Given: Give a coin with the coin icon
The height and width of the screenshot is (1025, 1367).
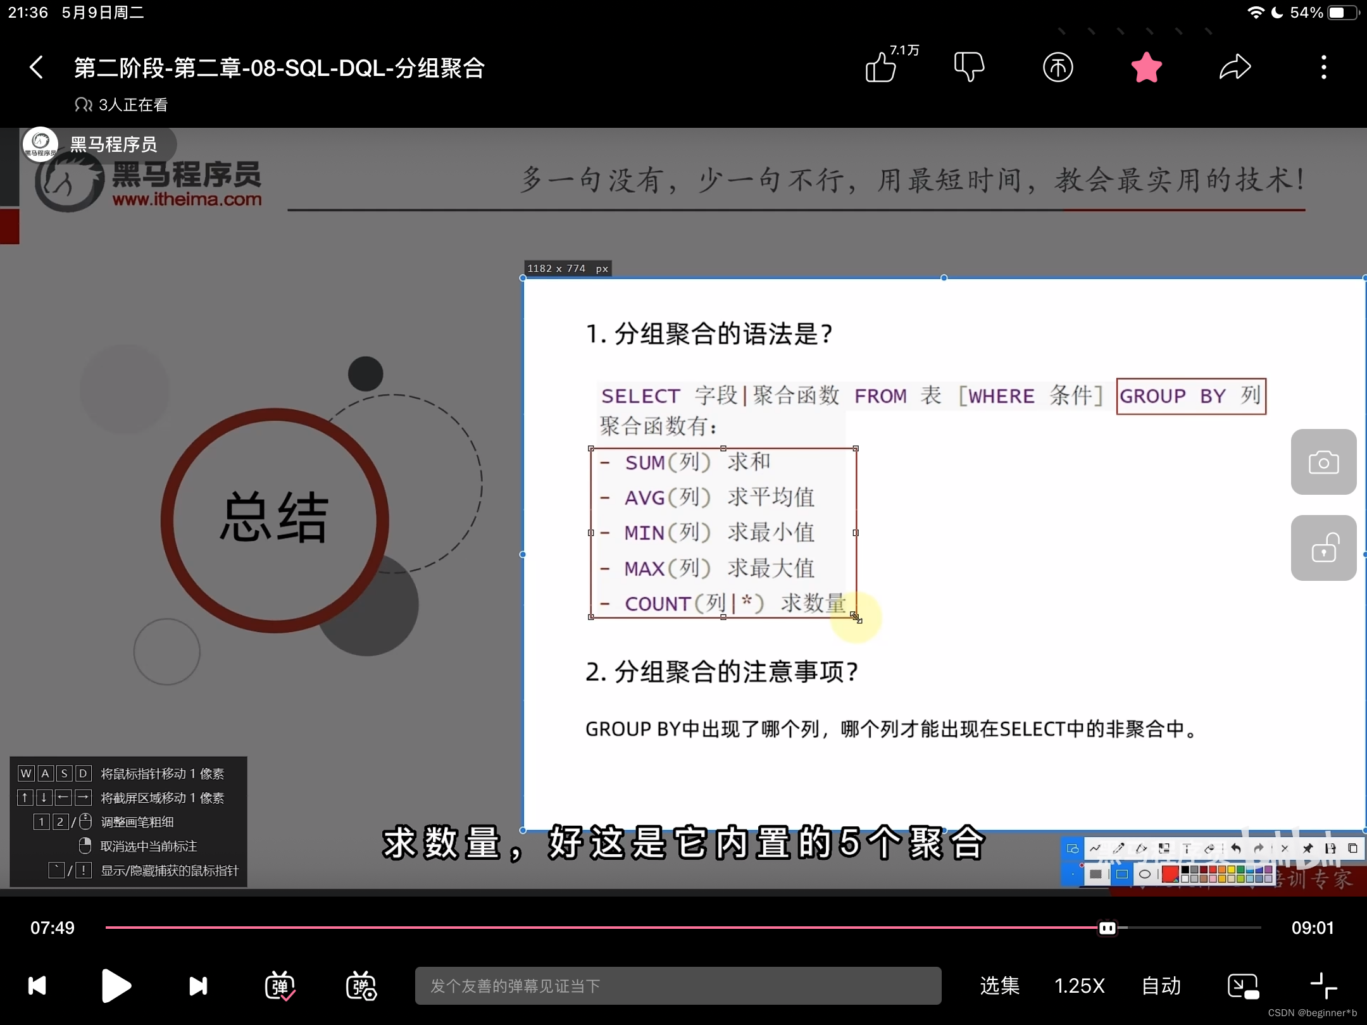Looking at the screenshot, I should coord(1058,67).
